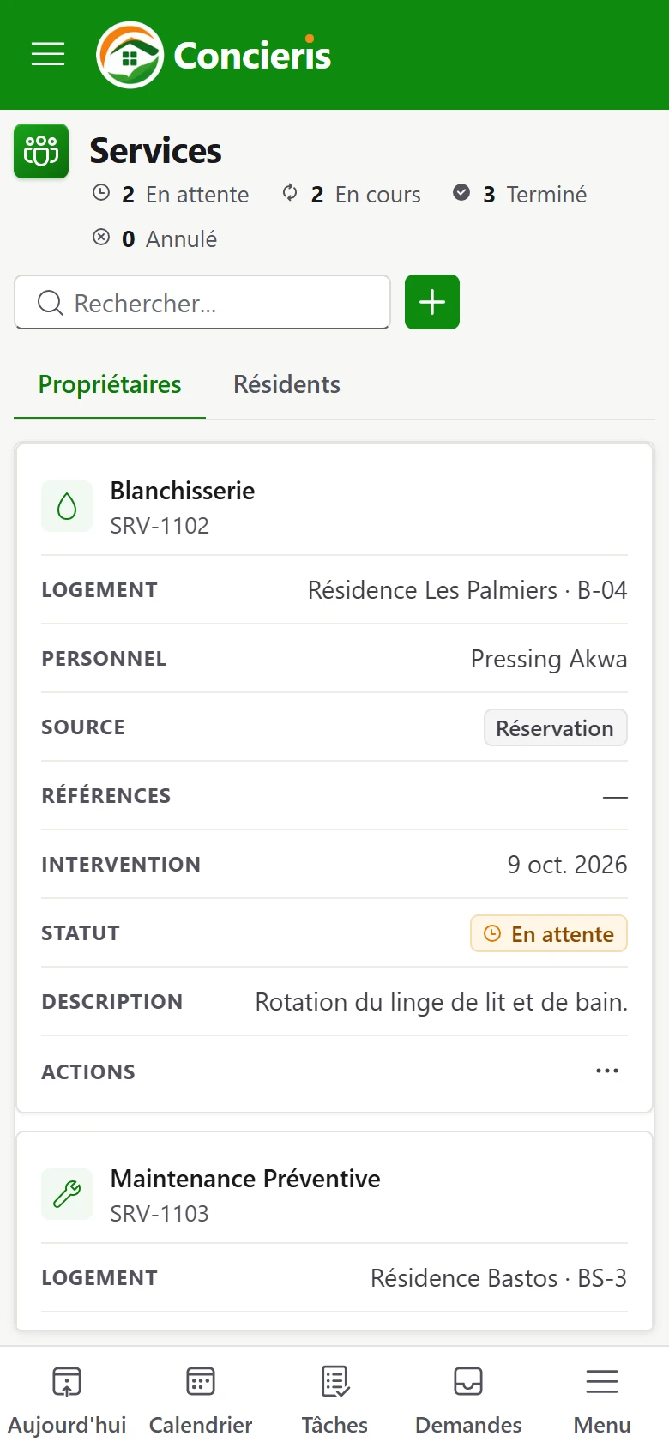This screenshot has height=1448, width=669.
Task: Click the Services module icon
Action: point(41,151)
